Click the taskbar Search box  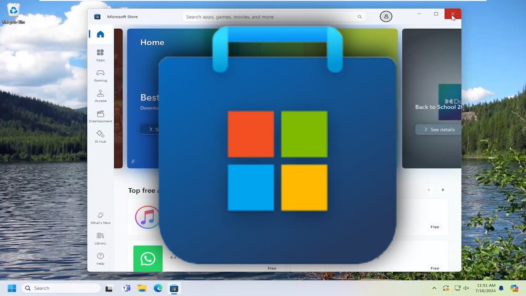pos(61,288)
